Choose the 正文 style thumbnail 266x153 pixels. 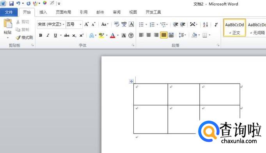click(x=234, y=28)
